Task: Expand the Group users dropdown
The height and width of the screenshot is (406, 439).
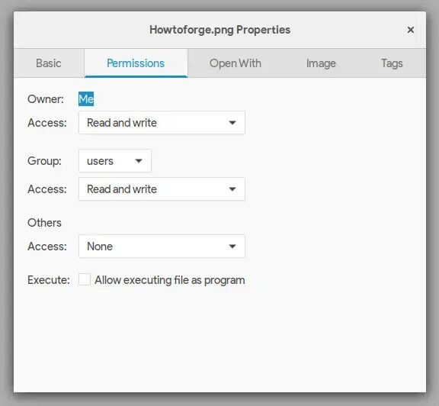Action: pos(115,161)
